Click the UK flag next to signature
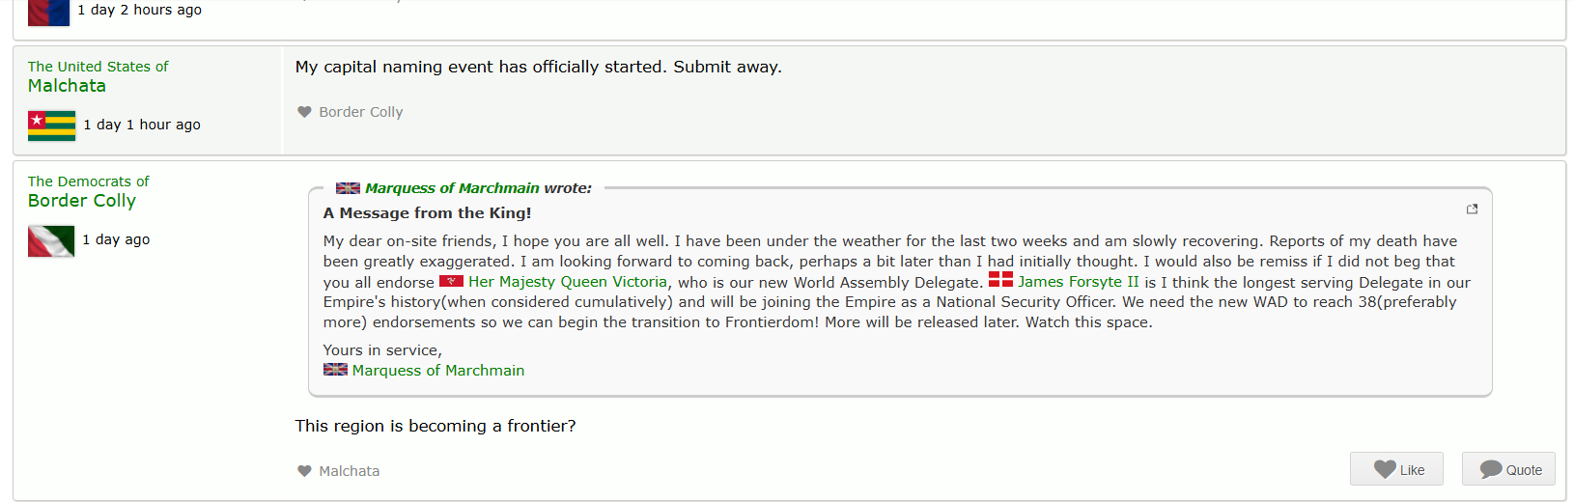 (335, 370)
